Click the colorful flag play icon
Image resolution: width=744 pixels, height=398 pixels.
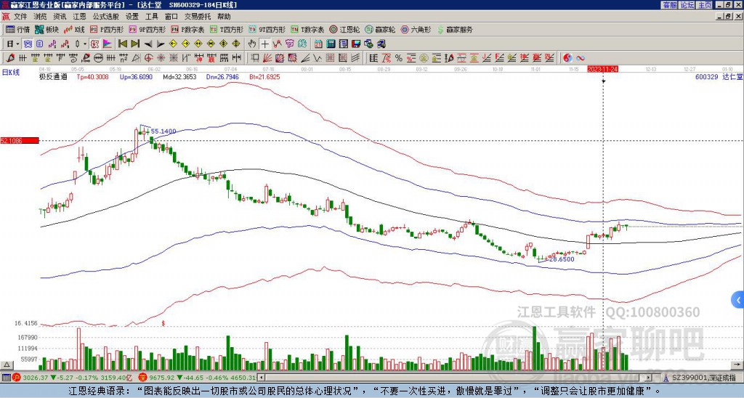pos(108,44)
